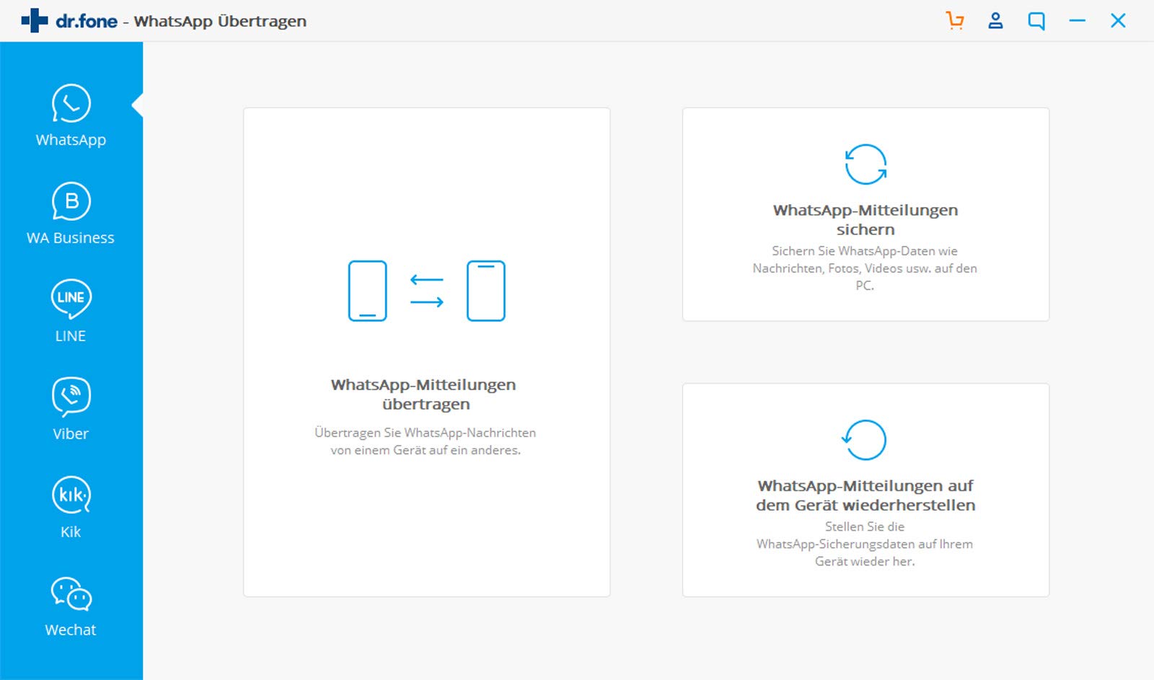Open the user account icon
The height and width of the screenshot is (680, 1154).
[x=995, y=20]
